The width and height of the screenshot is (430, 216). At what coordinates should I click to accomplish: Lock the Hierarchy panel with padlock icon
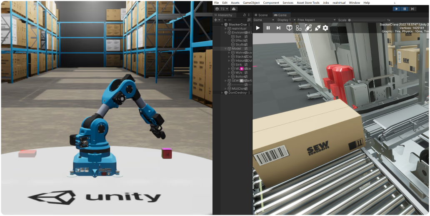[244, 15]
